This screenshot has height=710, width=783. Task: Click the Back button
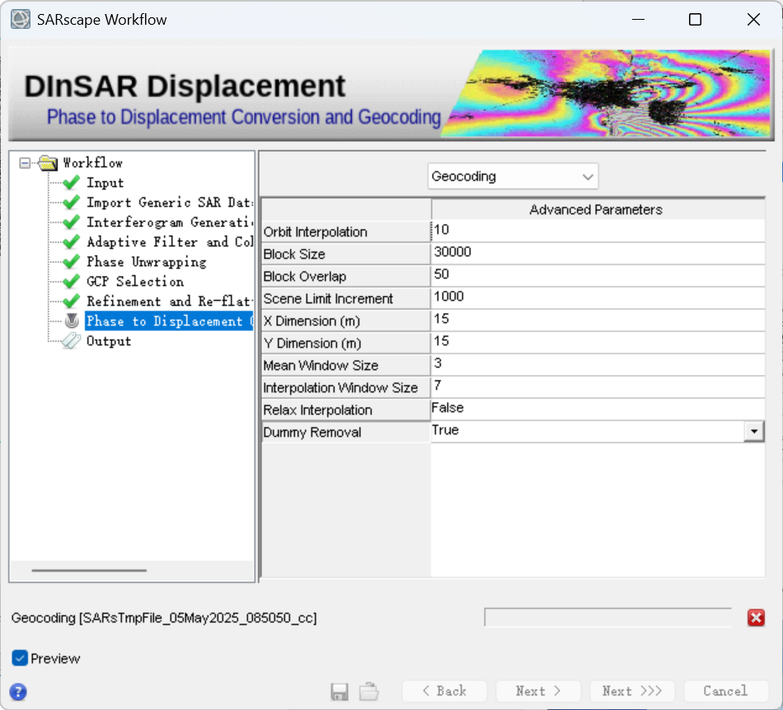tap(444, 691)
